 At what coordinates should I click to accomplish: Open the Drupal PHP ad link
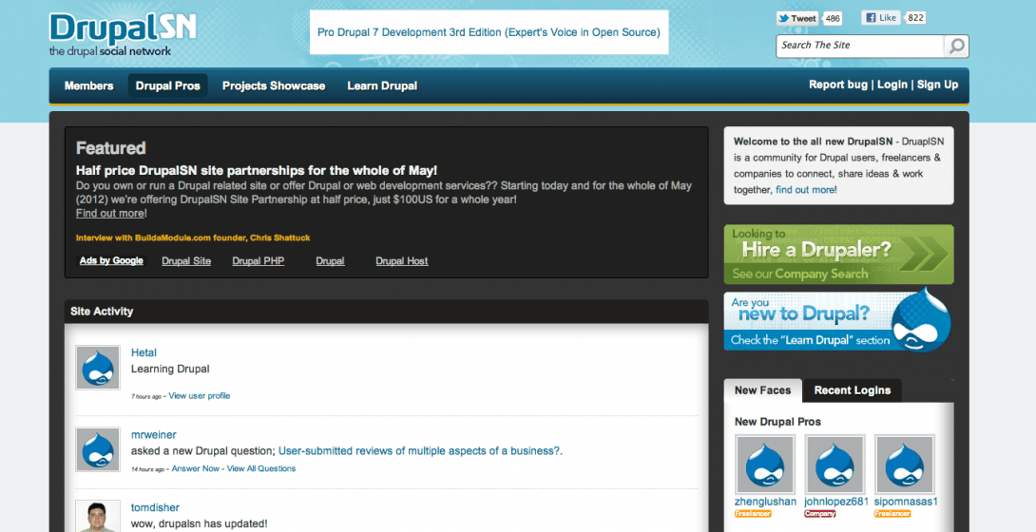(259, 261)
